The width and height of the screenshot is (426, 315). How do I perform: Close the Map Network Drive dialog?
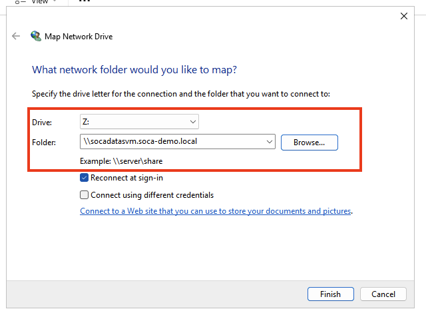pyautogui.click(x=404, y=16)
